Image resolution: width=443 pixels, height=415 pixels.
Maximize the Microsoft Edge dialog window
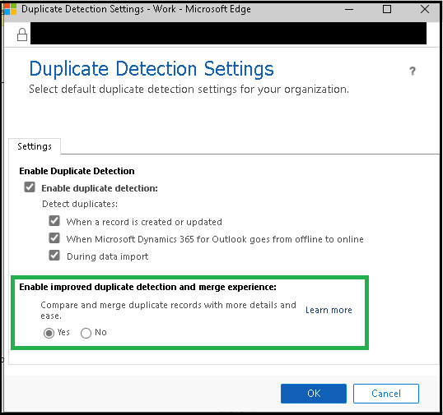click(x=387, y=9)
